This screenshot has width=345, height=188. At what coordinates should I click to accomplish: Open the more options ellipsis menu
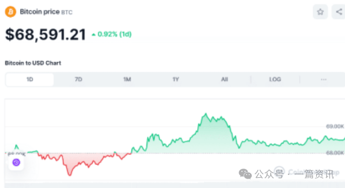tap(324, 79)
